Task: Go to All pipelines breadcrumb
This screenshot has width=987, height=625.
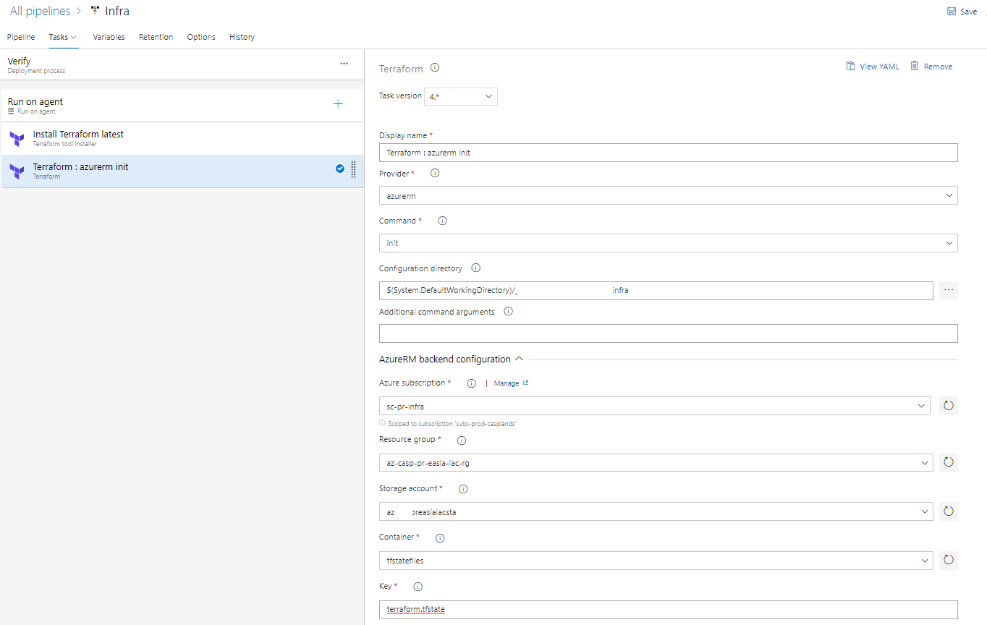Action: click(x=41, y=12)
